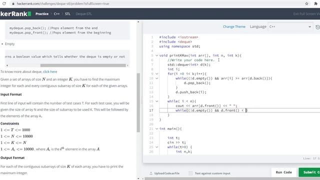Collapse the while loop at line 15

(156, 101)
